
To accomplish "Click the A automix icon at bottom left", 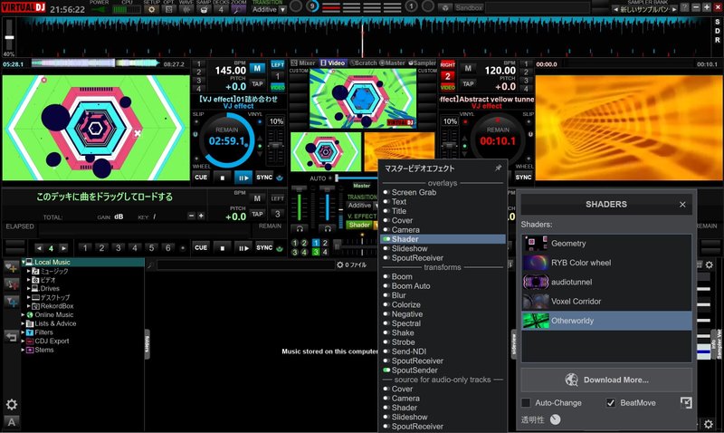I will pyautogui.click(x=12, y=422).
